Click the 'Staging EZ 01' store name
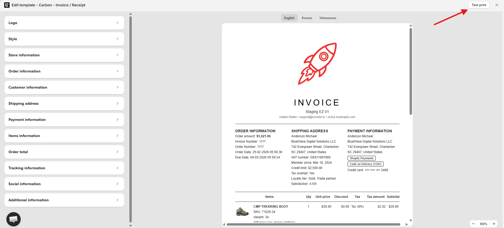Screen dimensions: 504x228 click(317, 112)
